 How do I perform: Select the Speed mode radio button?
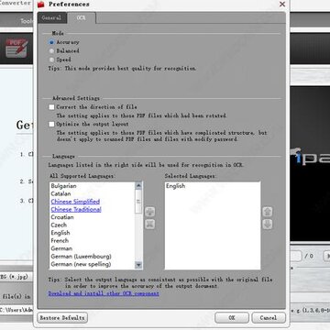pyautogui.click(x=51, y=60)
